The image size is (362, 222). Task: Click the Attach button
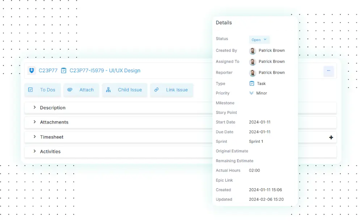coord(81,90)
